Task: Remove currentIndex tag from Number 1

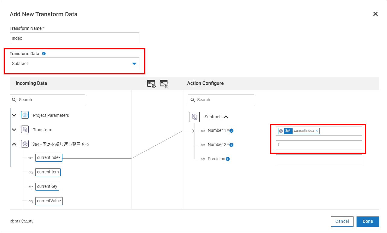Action: tap(317, 131)
